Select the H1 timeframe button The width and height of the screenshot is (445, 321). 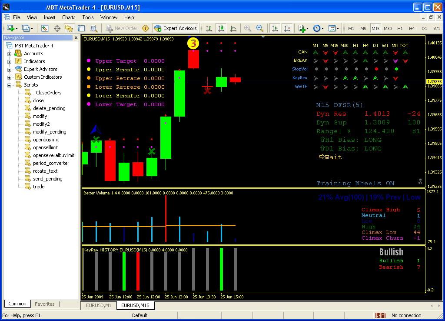click(400, 28)
